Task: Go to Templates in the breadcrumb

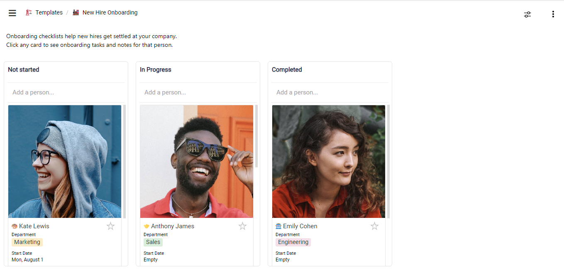Action: pos(49,12)
